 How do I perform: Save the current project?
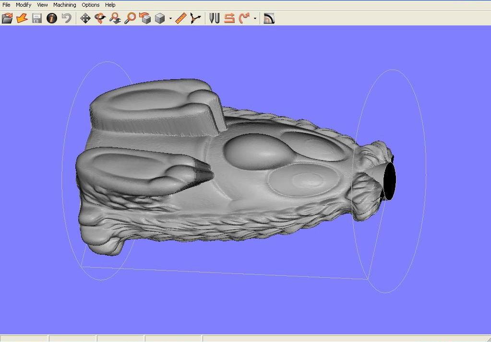point(36,18)
